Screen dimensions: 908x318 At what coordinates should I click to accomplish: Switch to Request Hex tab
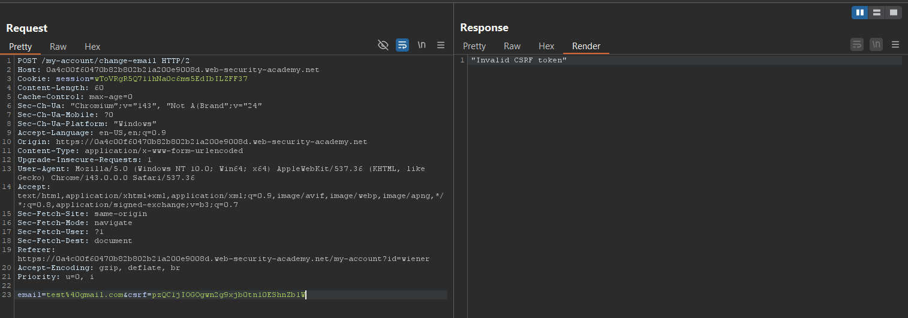pyautogui.click(x=92, y=46)
